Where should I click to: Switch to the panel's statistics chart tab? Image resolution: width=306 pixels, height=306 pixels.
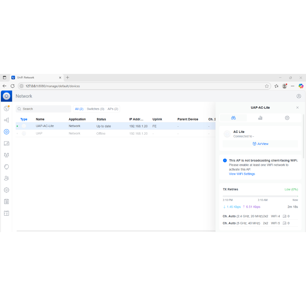tap(260, 118)
